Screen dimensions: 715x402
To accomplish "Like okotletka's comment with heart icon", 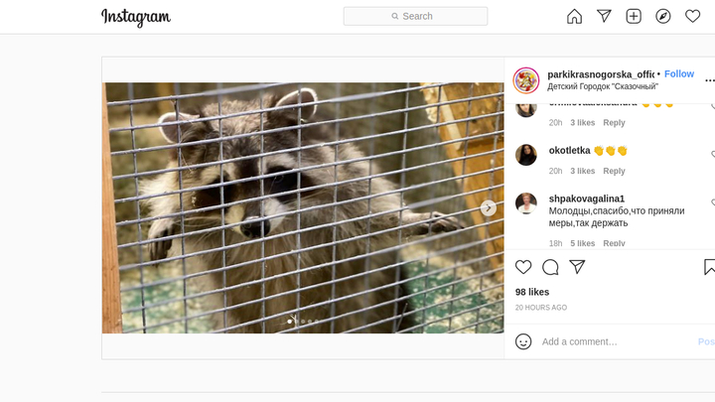I will (x=713, y=154).
